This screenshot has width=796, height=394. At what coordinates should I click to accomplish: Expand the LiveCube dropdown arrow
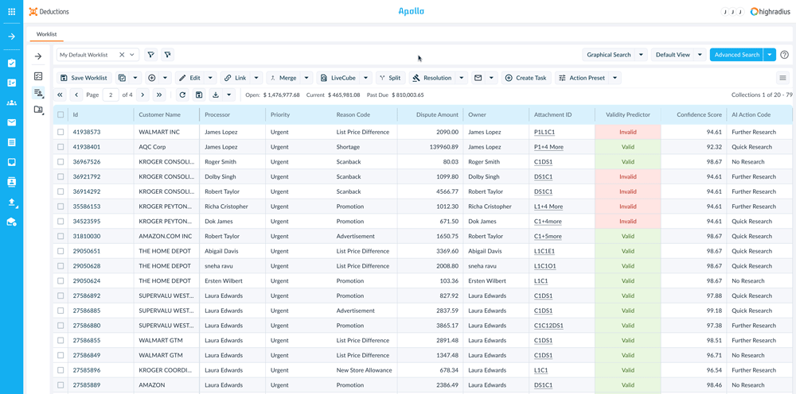[x=366, y=78]
